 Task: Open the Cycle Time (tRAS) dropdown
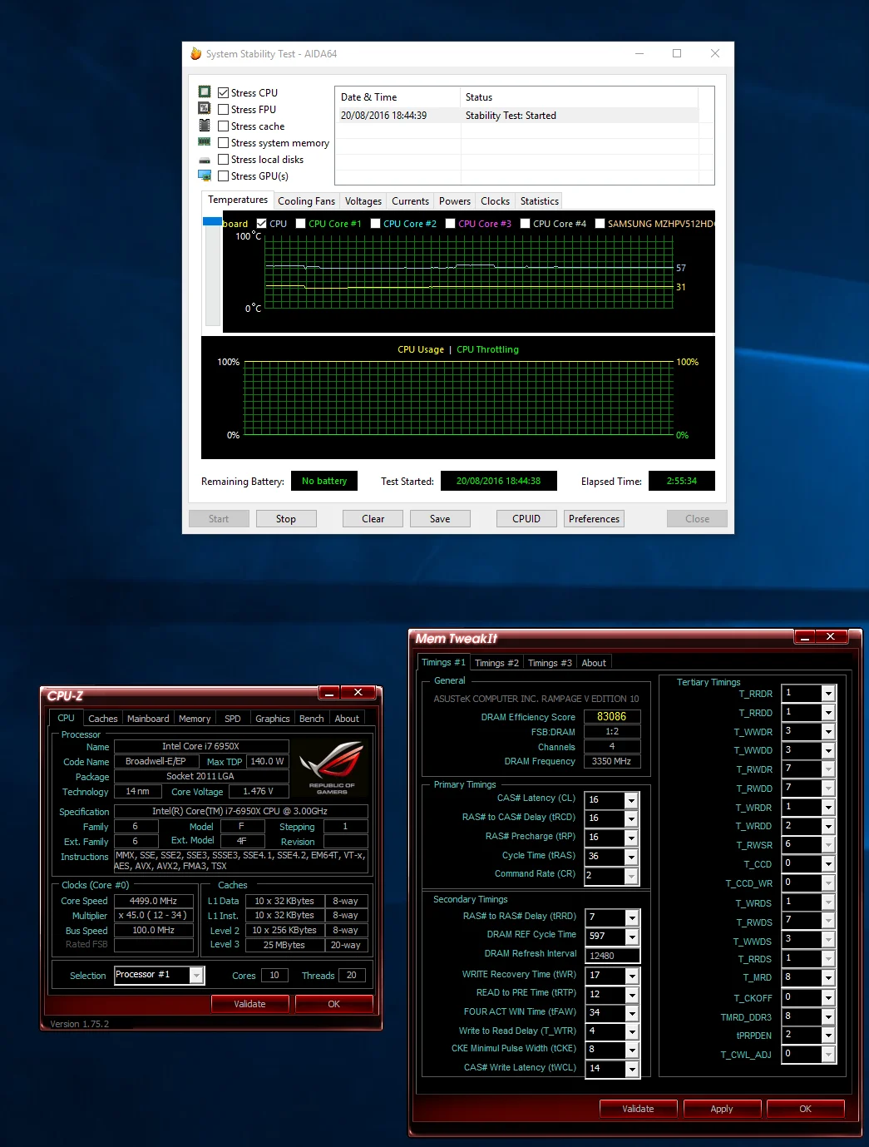pos(631,857)
